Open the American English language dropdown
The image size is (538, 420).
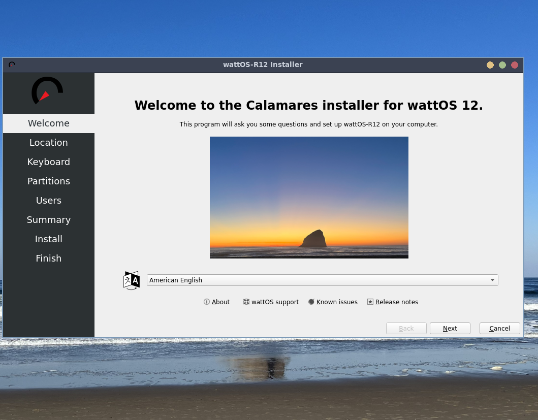(x=323, y=280)
